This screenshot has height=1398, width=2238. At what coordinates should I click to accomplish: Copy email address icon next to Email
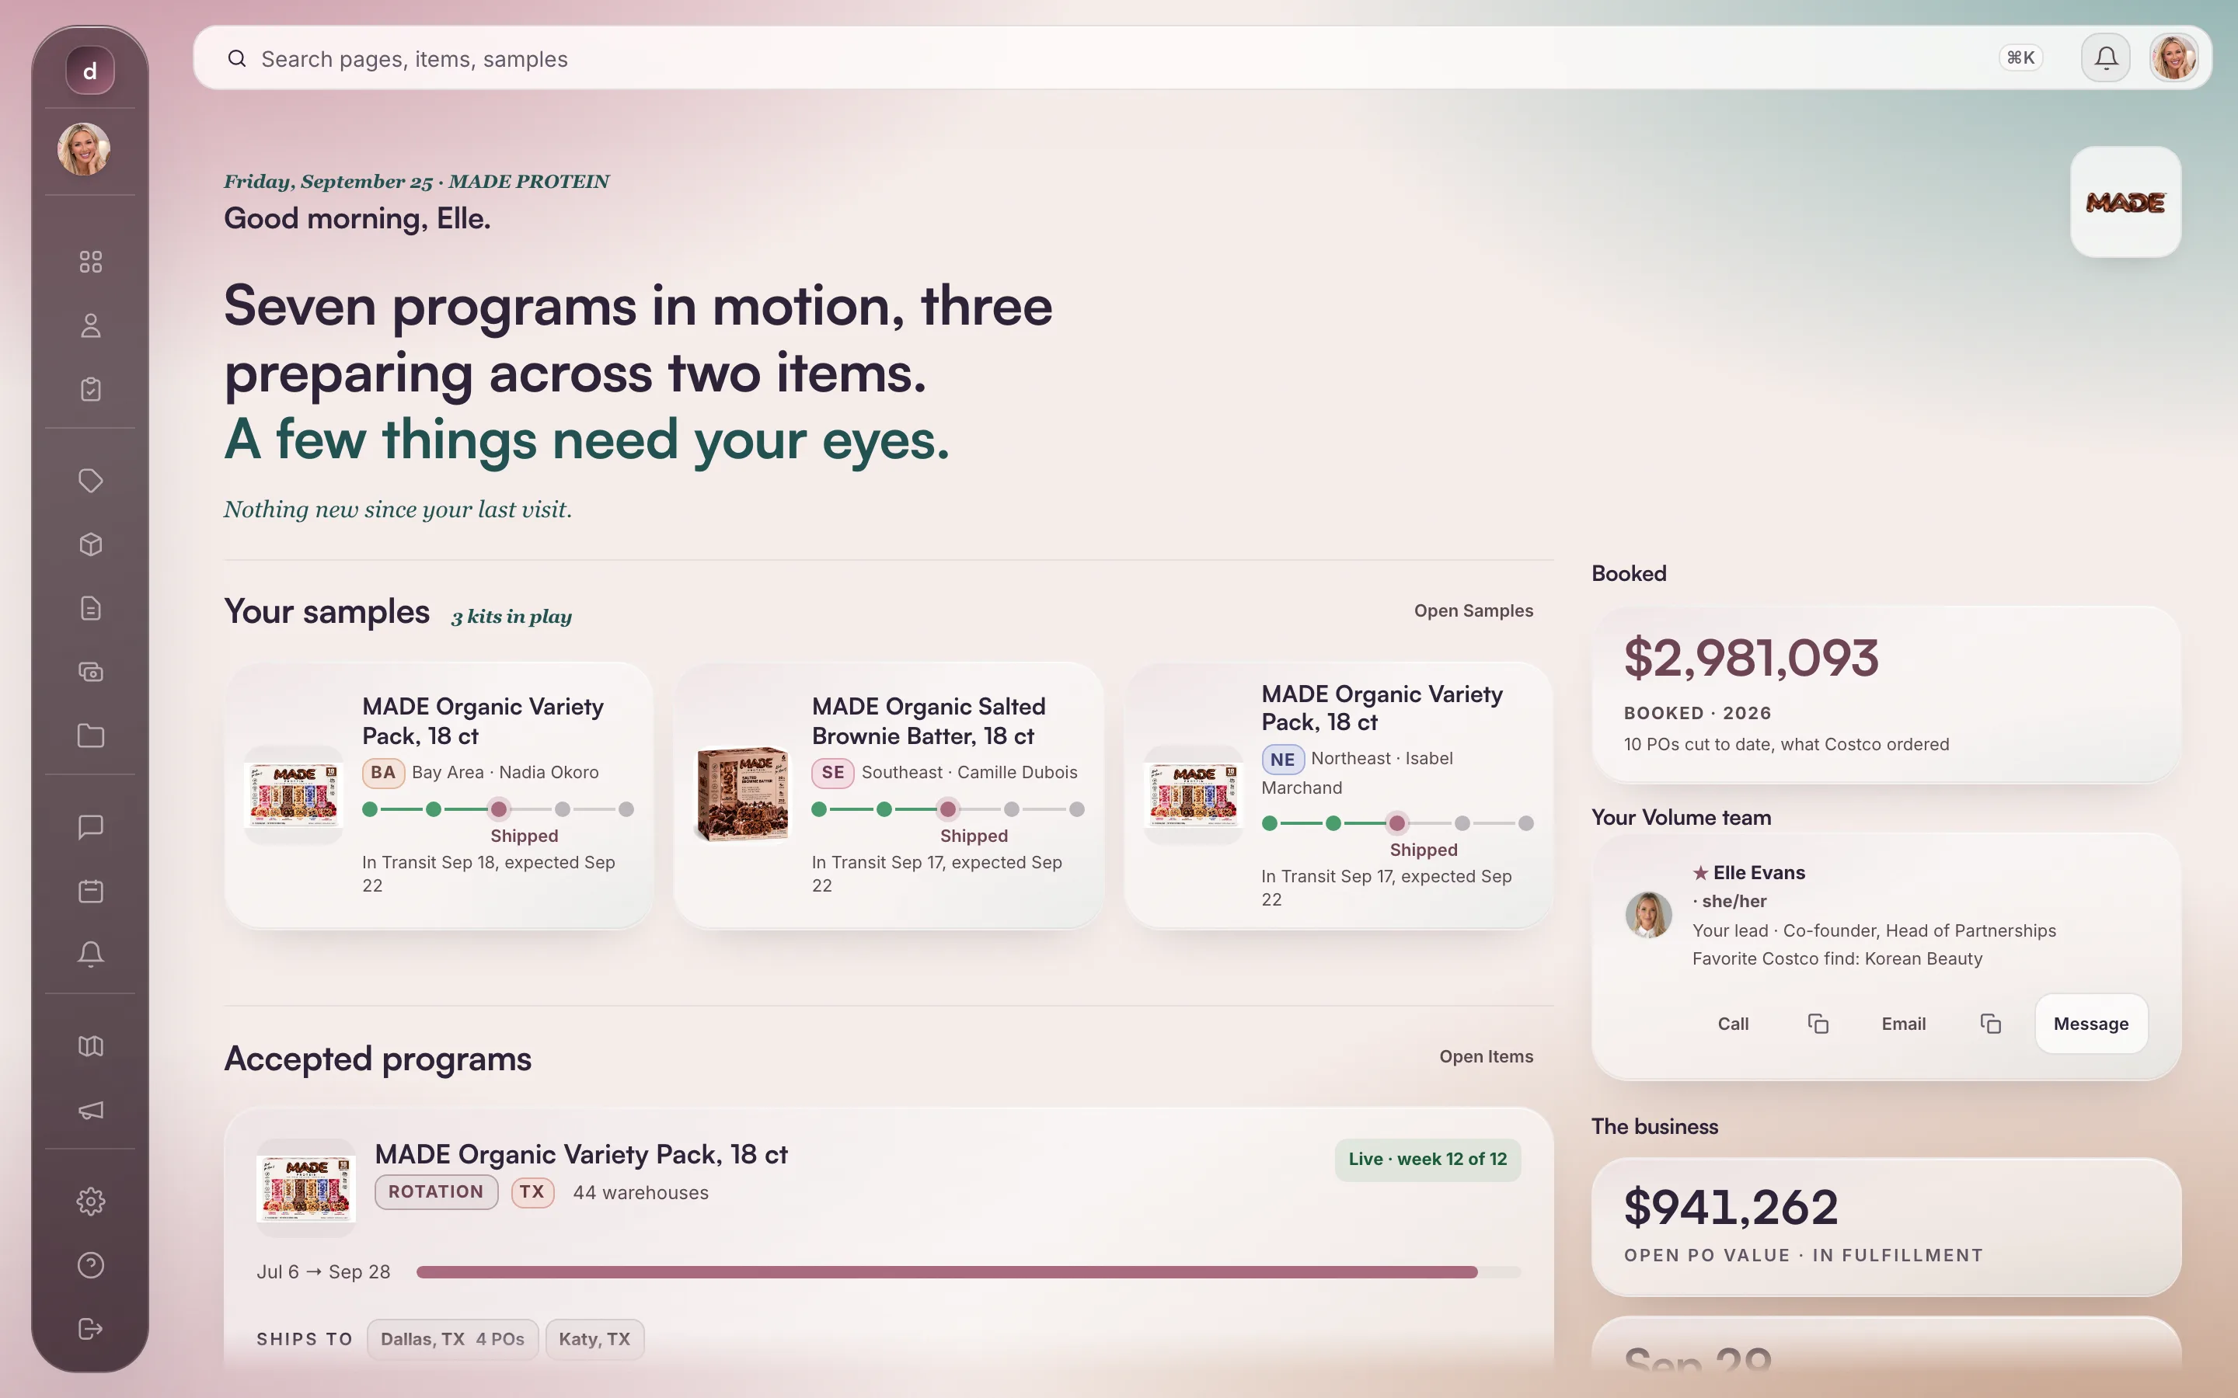click(1990, 1024)
